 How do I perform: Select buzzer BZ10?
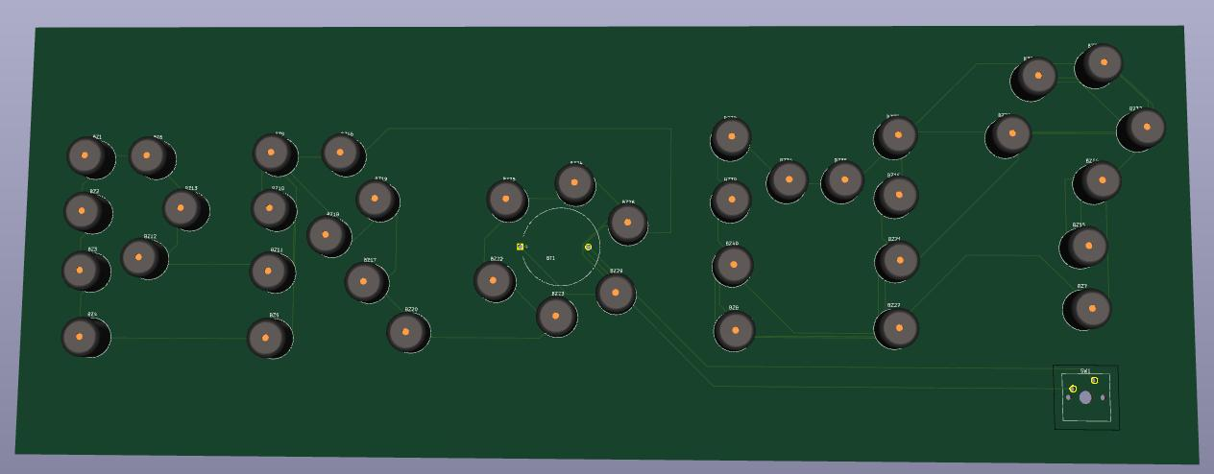tap(270, 207)
